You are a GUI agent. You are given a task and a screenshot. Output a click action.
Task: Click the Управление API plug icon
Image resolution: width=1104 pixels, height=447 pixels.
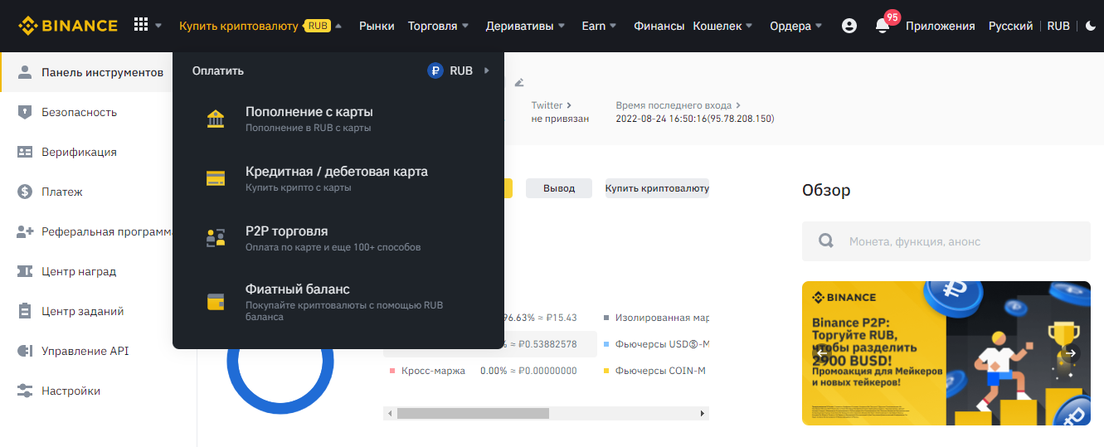pos(25,351)
